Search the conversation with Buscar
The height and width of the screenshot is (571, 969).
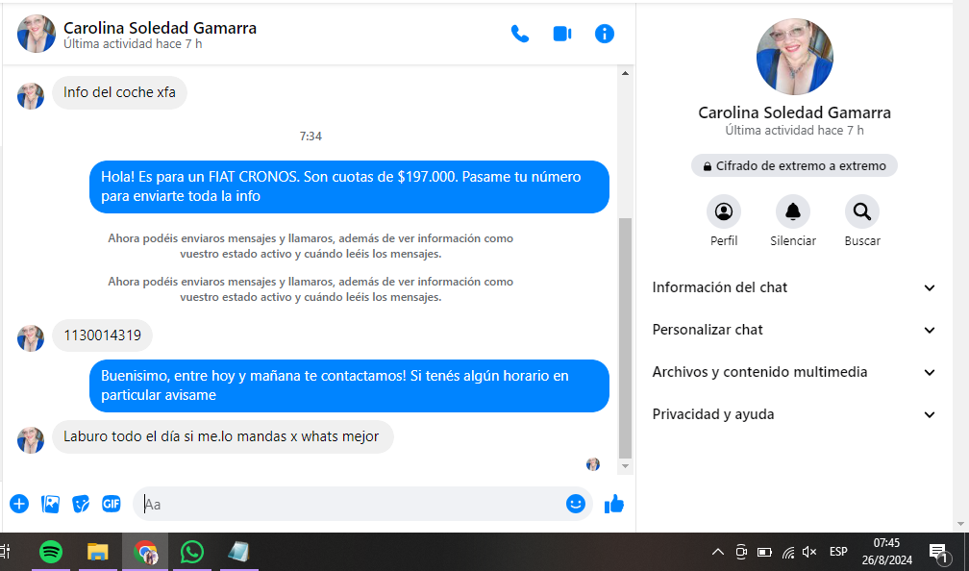(862, 211)
